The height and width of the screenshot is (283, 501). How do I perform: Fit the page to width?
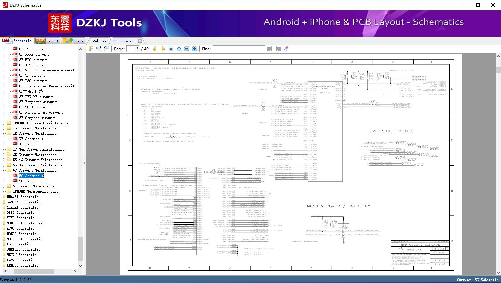pyautogui.click(x=171, y=49)
